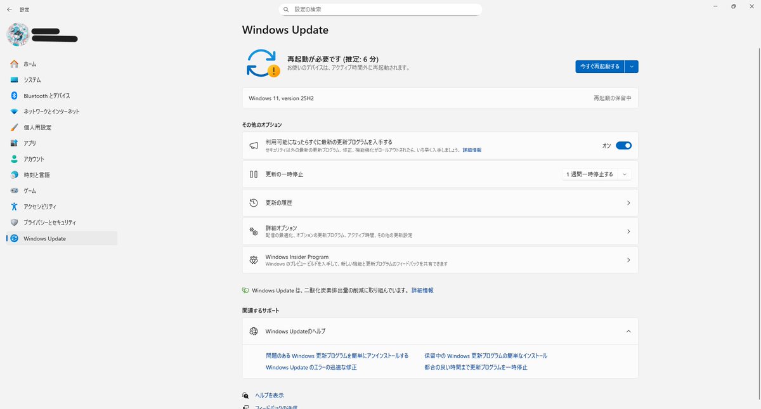Open link Windows Update のエラーの迅速な修正
Image resolution: width=761 pixels, height=409 pixels.
[311, 367]
